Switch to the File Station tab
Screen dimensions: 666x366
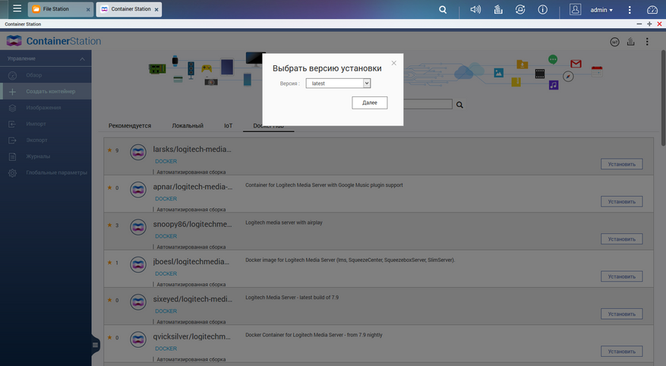point(55,9)
